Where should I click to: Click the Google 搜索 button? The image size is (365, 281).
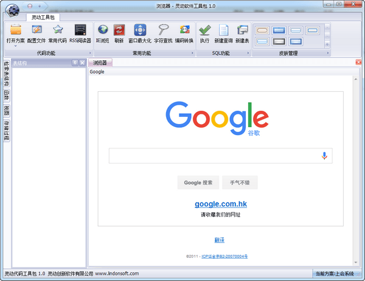[x=198, y=182]
